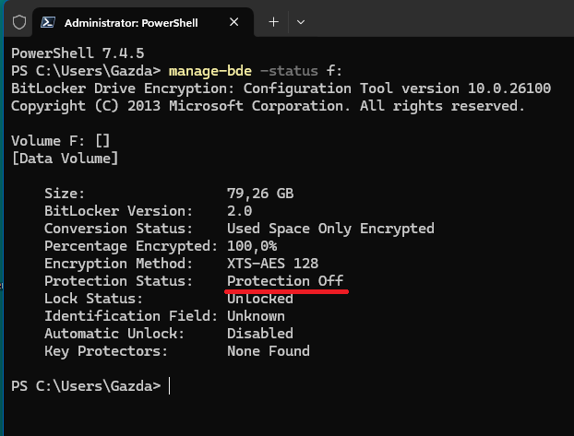Click the administrator shield icon
Screen dimensions: 574x436
click(x=19, y=22)
